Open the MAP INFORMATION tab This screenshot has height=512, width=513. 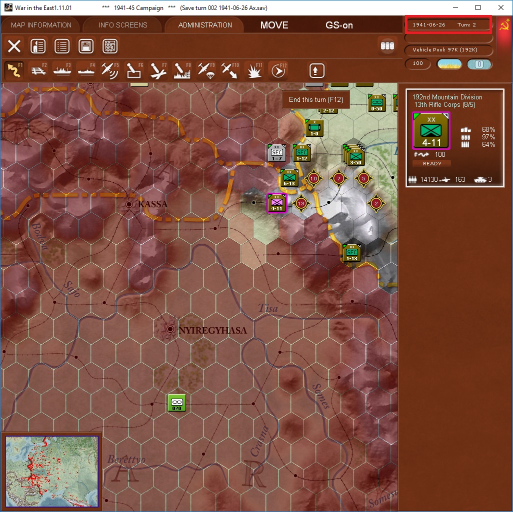click(x=41, y=25)
